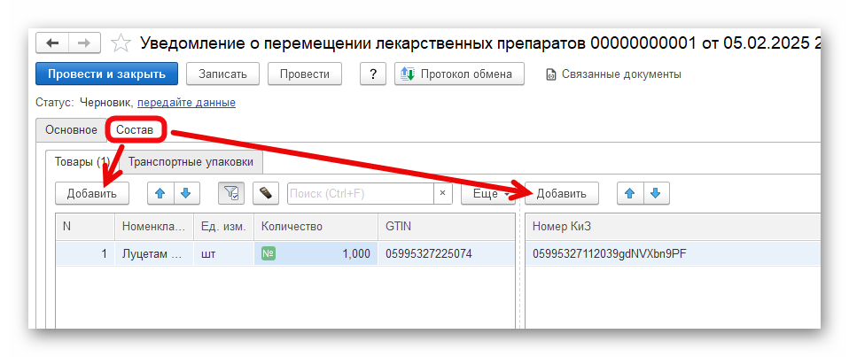Click the N column header
The height and width of the screenshot is (357, 849).
[86, 227]
